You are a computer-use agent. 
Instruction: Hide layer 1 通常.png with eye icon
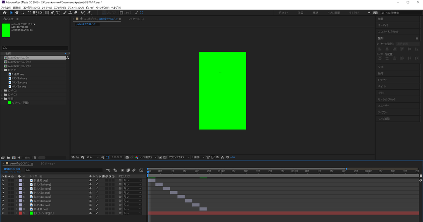(3, 180)
